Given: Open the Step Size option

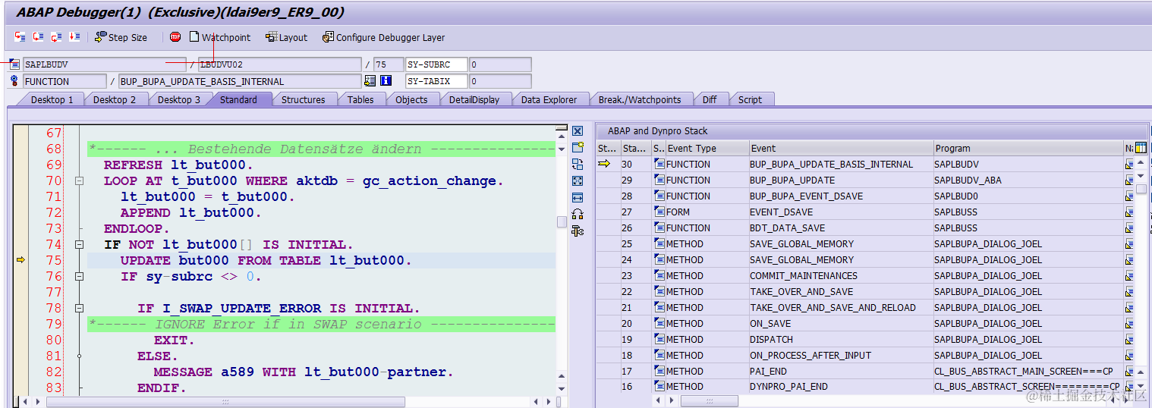Looking at the screenshot, I should pyautogui.click(x=121, y=37).
